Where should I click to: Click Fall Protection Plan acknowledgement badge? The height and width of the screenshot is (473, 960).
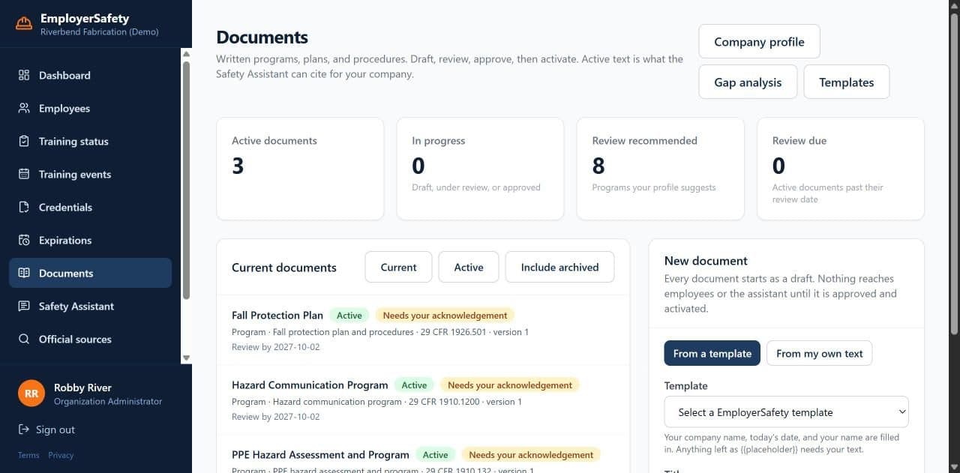[445, 316]
